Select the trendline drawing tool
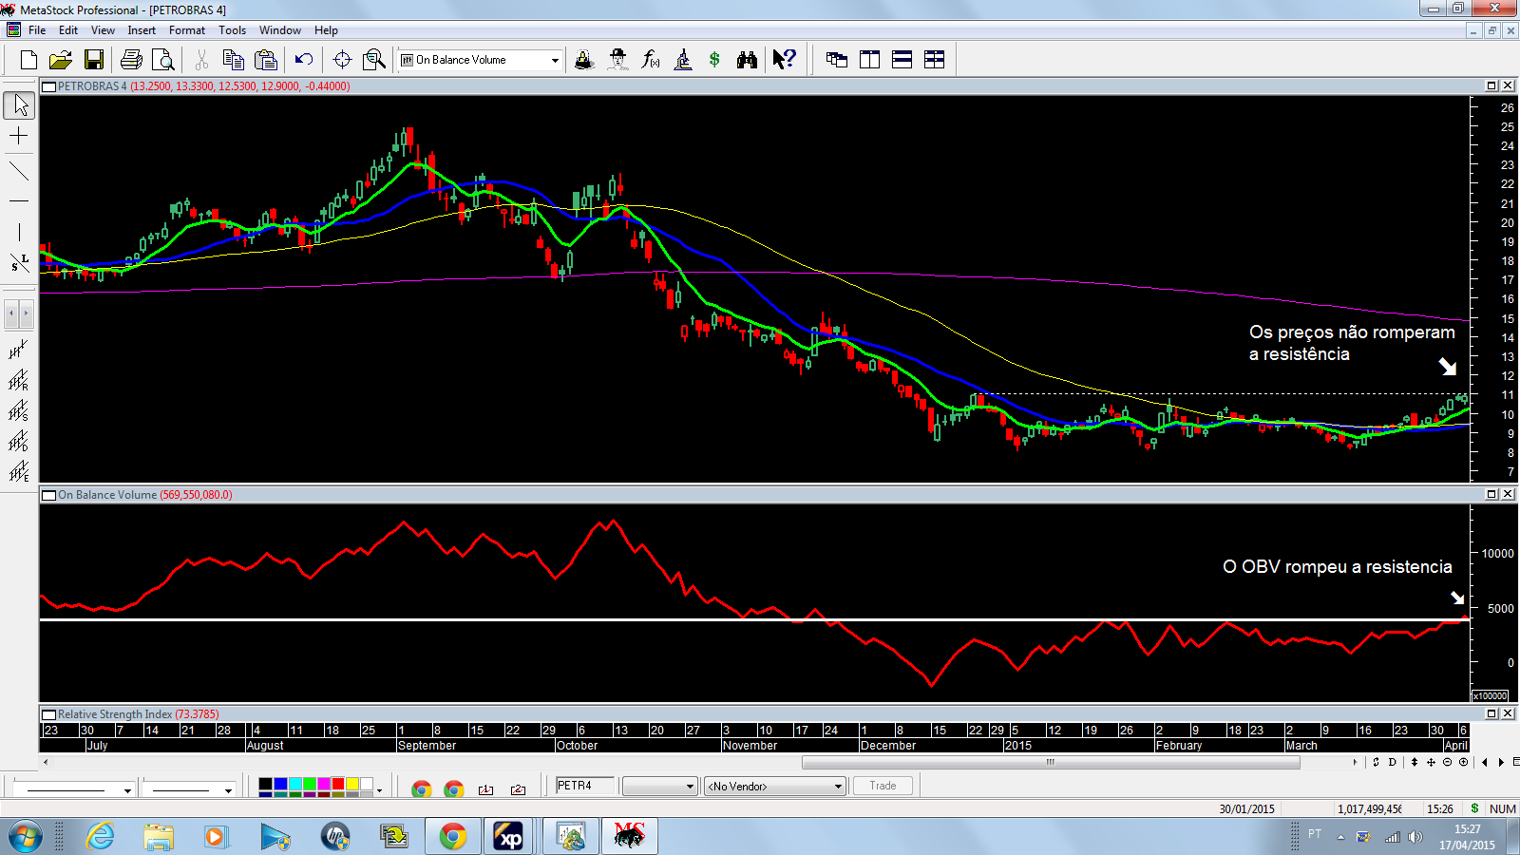This screenshot has width=1520, height=855. [x=19, y=171]
